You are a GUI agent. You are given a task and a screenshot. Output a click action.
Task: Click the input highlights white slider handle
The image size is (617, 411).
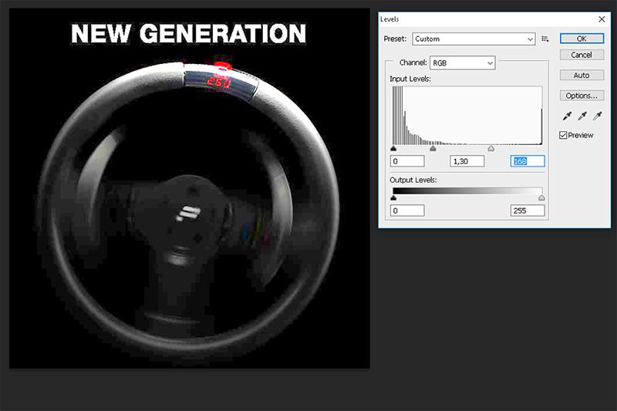pos(491,149)
